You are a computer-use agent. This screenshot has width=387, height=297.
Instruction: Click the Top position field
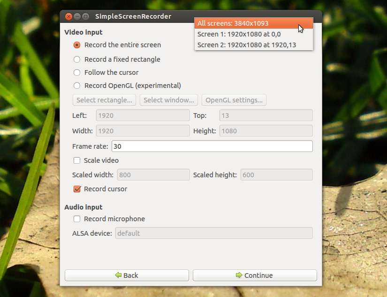tap(266, 116)
